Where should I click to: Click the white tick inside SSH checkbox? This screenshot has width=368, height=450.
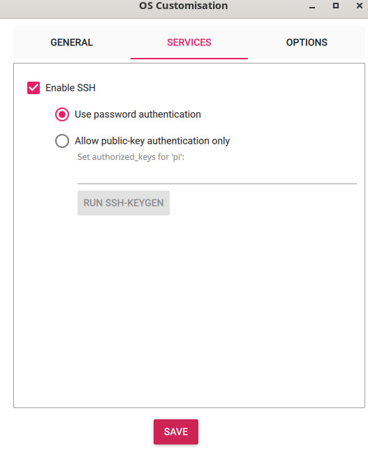point(34,87)
